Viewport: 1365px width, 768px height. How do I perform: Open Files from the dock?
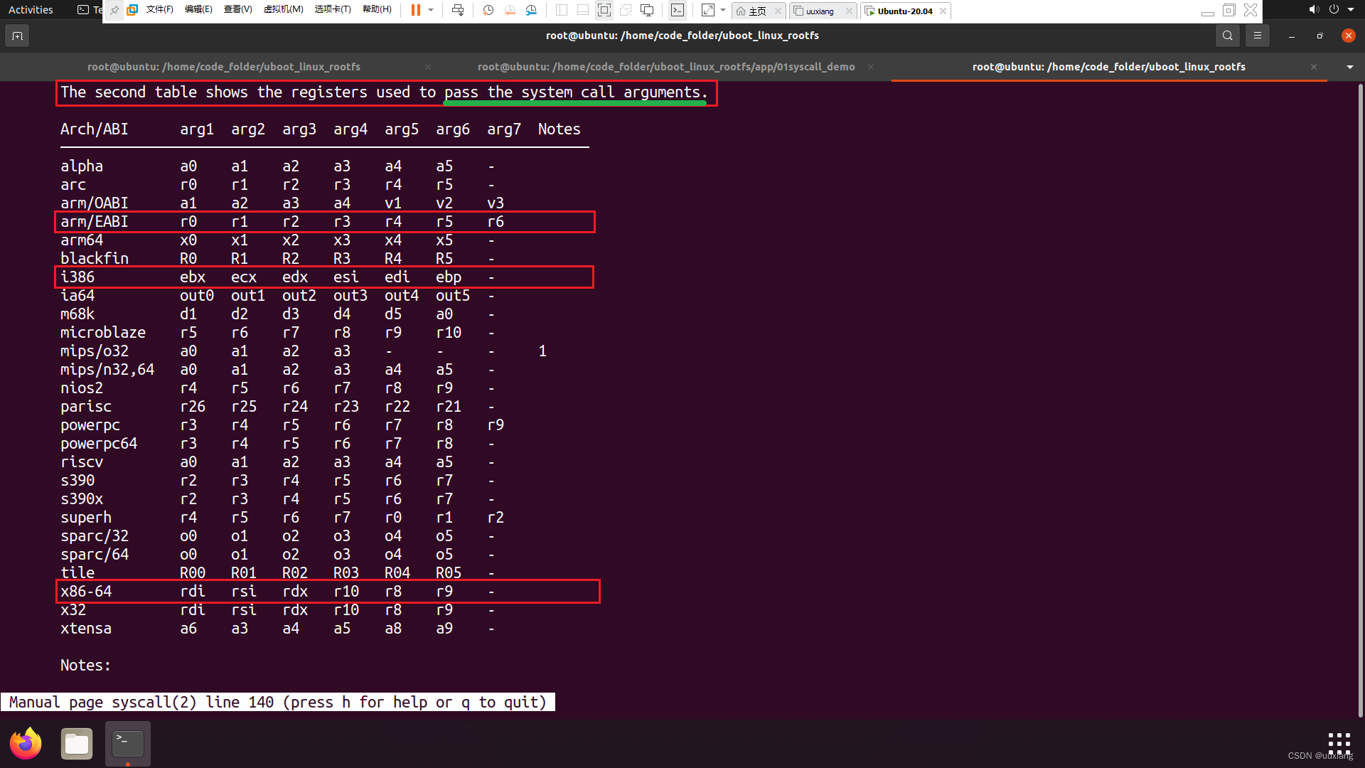[x=77, y=744]
